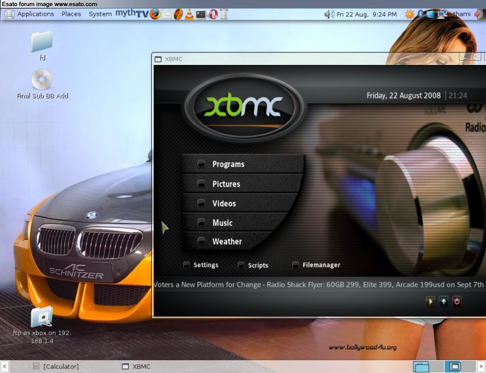Switch to XBMC in the taskbar
Screen dimensions: 486x373
coord(135,366)
